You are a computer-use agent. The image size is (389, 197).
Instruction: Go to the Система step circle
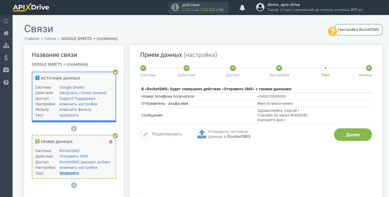143,68
